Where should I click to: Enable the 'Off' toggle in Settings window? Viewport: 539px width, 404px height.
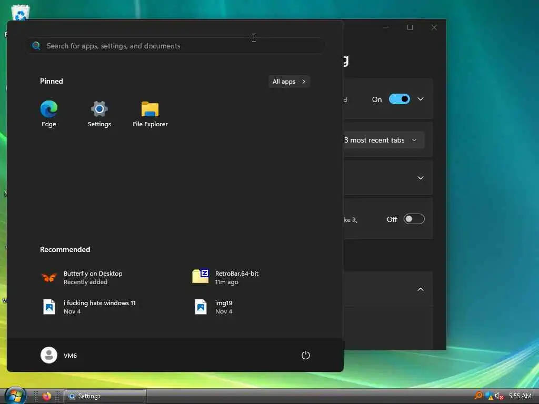click(x=414, y=219)
